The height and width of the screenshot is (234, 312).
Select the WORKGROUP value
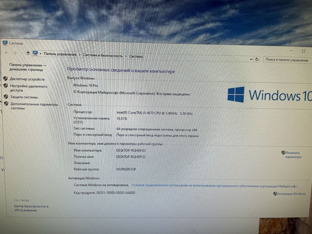pyautogui.click(x=126, y=169)
